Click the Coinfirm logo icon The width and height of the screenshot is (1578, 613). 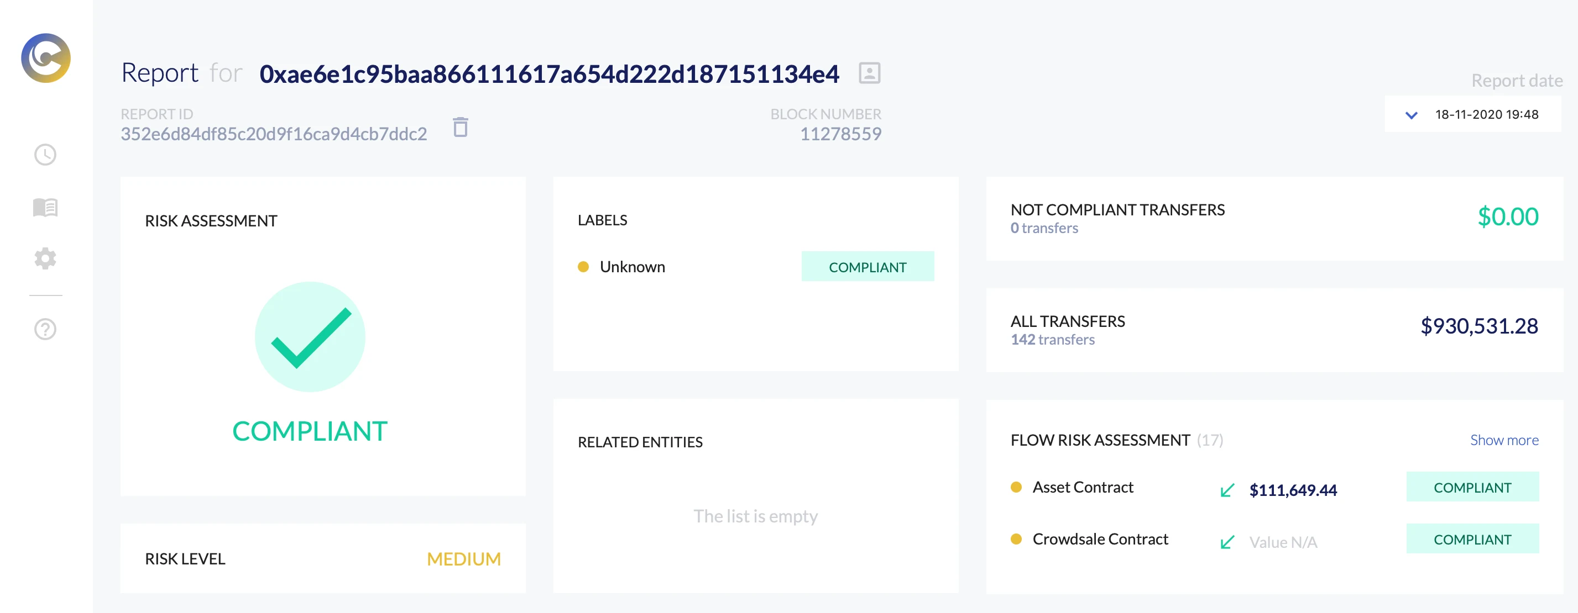click(46, 58)
